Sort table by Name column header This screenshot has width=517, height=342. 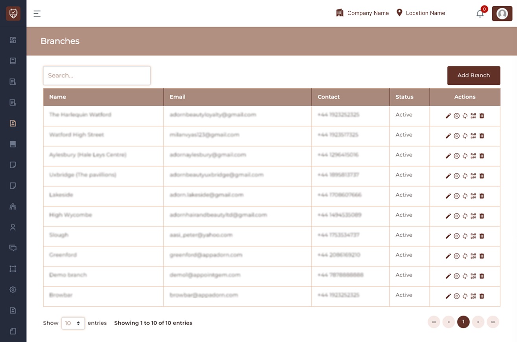pyautogui.click(x=57, y=97)
